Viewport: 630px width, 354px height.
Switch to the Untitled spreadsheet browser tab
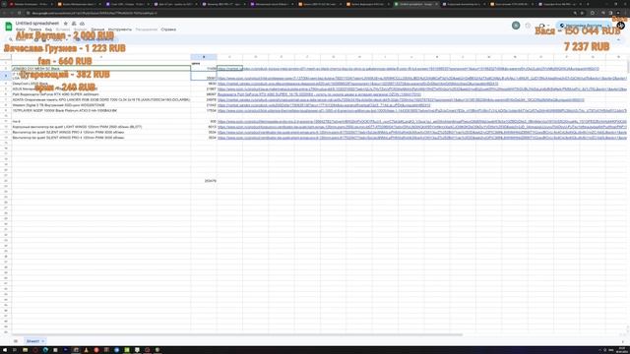pyautogui.click(x=415, y=4)
